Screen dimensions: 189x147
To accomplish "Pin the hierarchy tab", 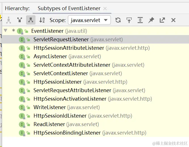I will (151, 20).
